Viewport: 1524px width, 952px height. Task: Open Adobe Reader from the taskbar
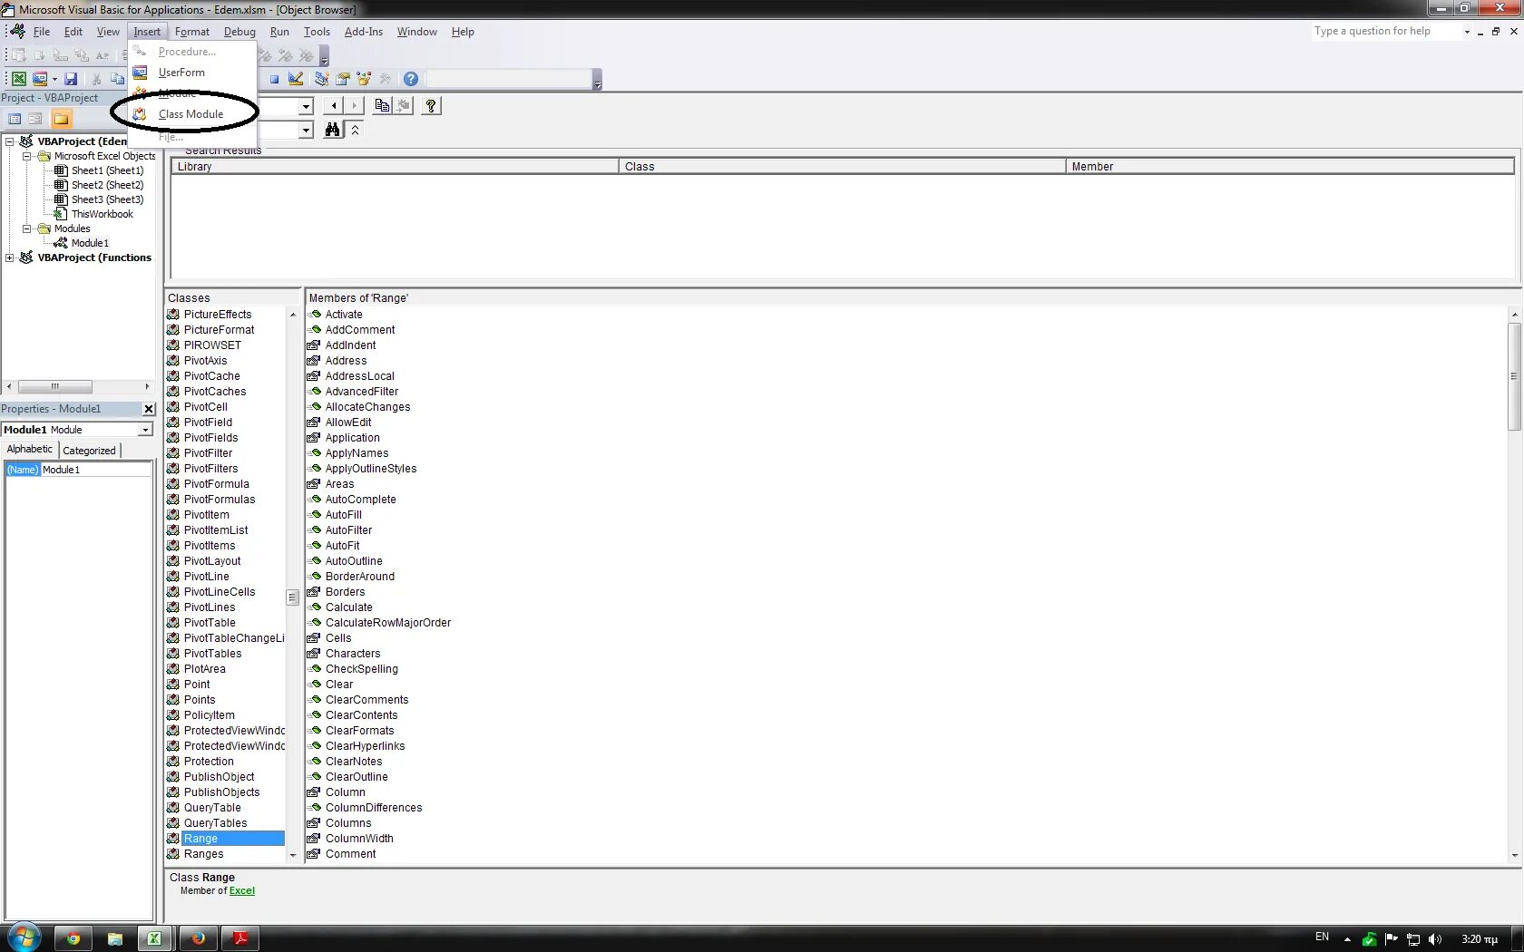240,938
